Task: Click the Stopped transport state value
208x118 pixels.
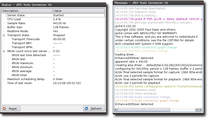Action: [x=59, y=35]
